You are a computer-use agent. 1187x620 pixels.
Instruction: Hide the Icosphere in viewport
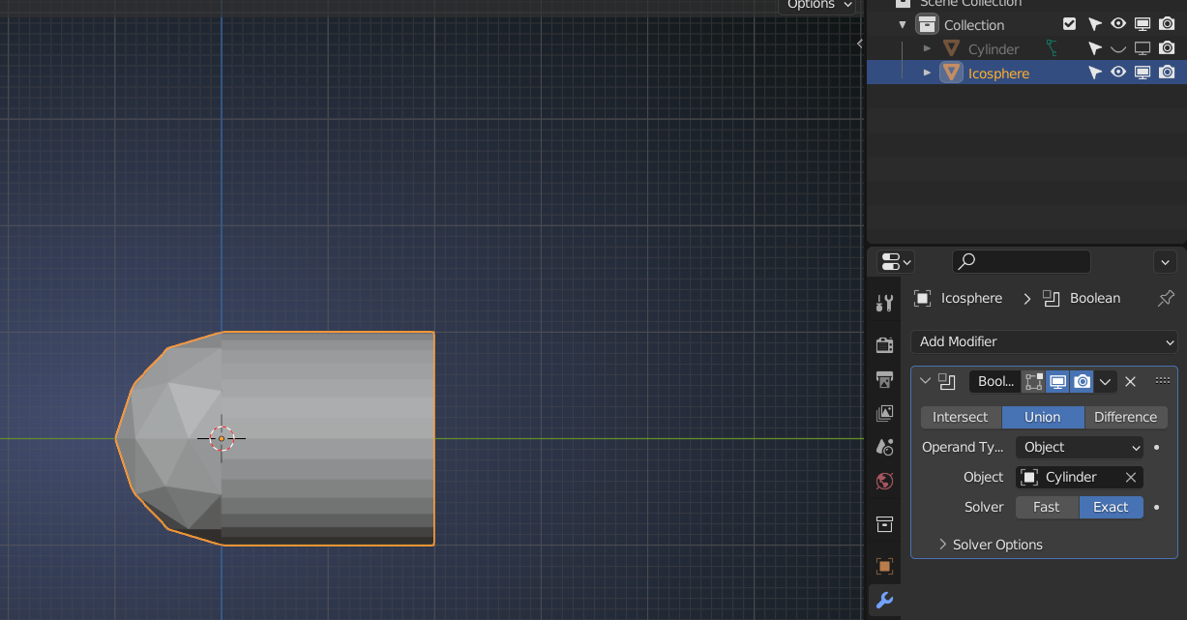click(x=1118, y=73)
